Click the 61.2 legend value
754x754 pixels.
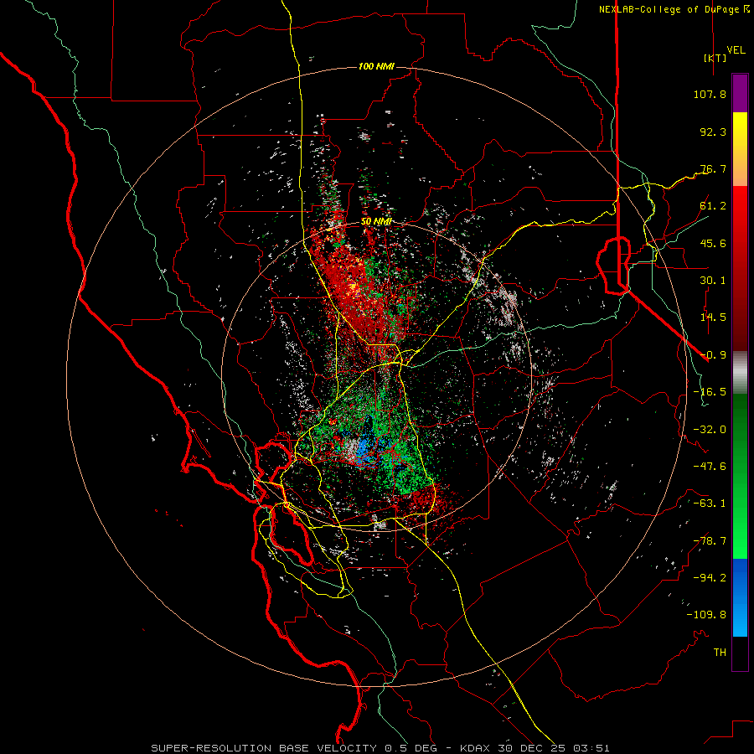click(713, 206)
